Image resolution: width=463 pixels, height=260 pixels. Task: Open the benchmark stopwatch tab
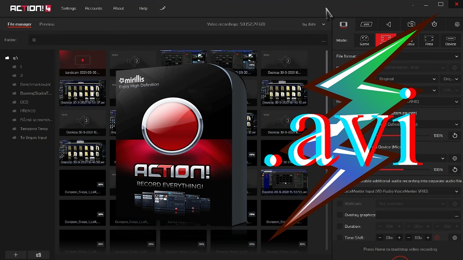pyautogui.click(x=434, y=24)
